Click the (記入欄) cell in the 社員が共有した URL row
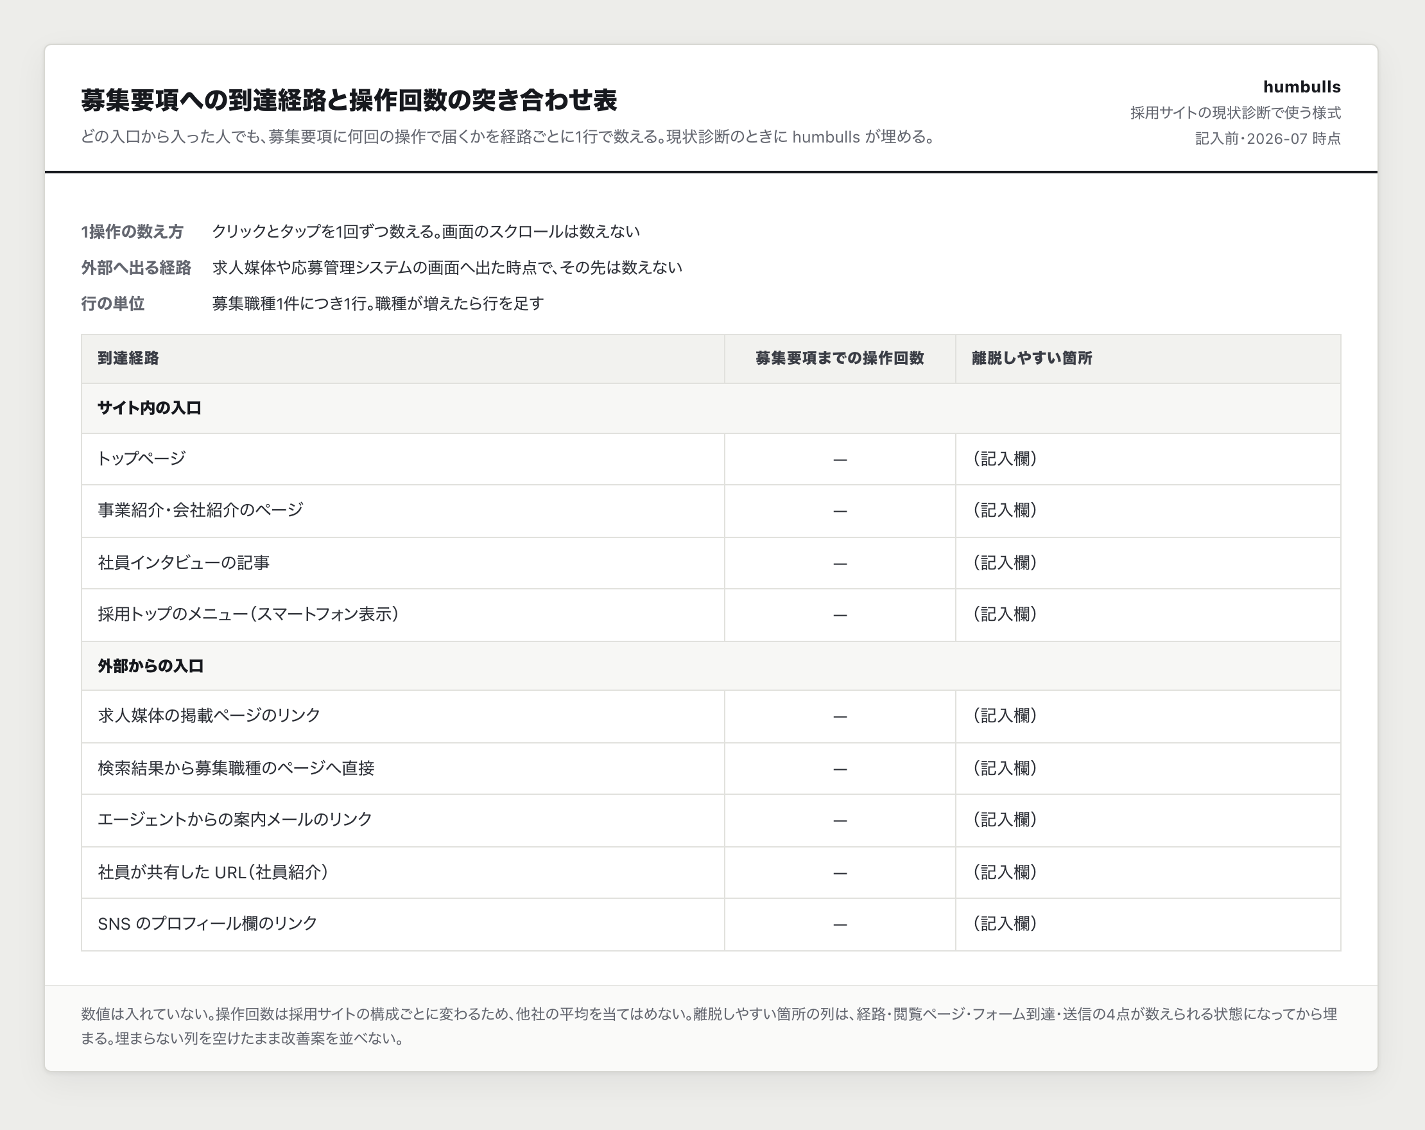The width and height of the screenshot is (1425, 1130). point(1148,873)
